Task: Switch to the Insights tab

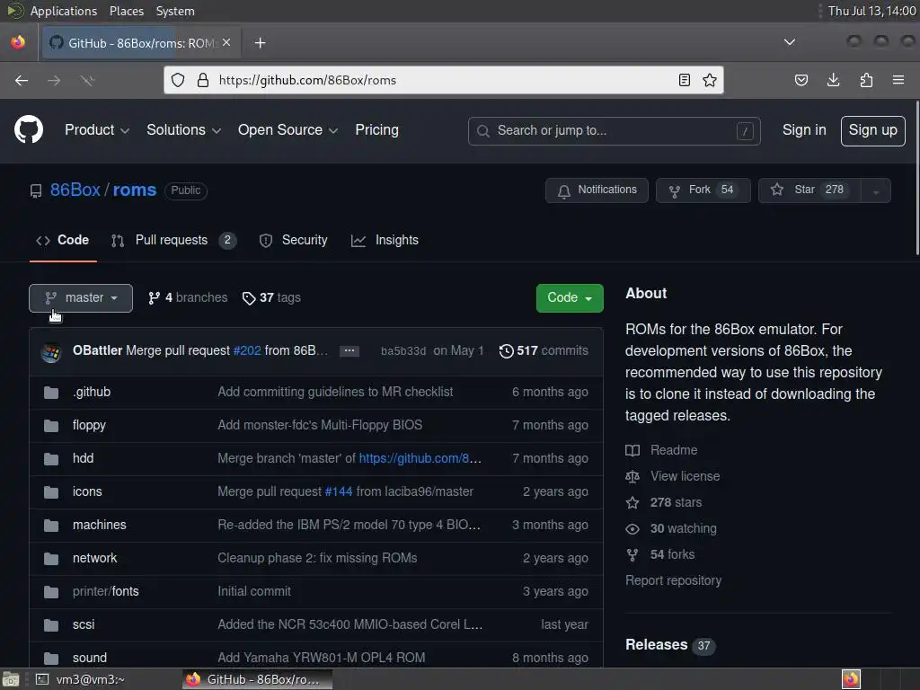Action: 385,240
